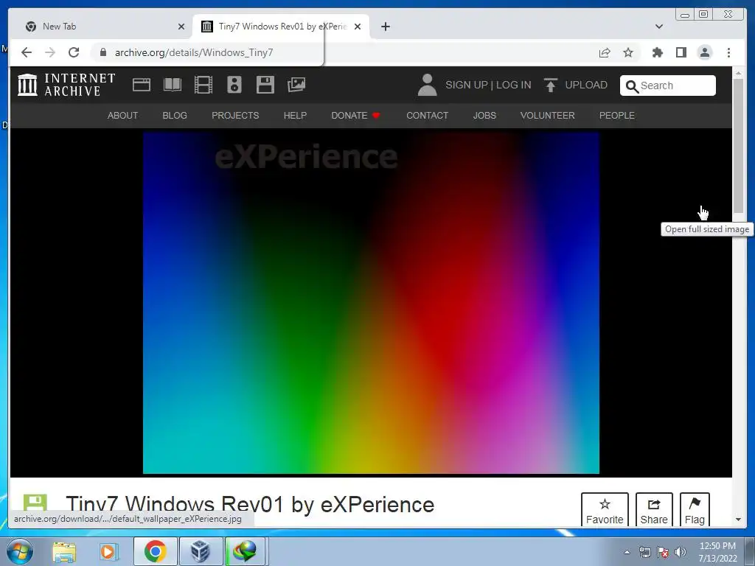Click the network tray icon

[644, 552]
